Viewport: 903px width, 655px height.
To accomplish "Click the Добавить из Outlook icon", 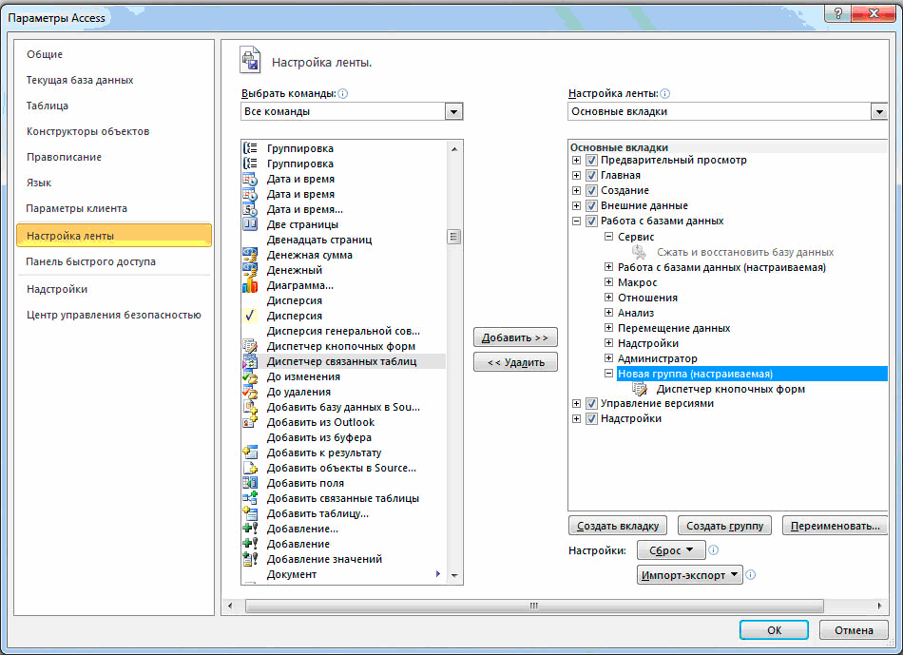I will 250,422.
